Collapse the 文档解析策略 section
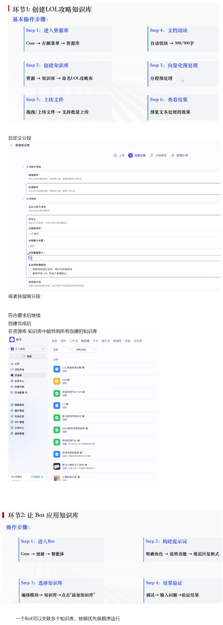The image size is (223, 625). click(x=24, y=167)
